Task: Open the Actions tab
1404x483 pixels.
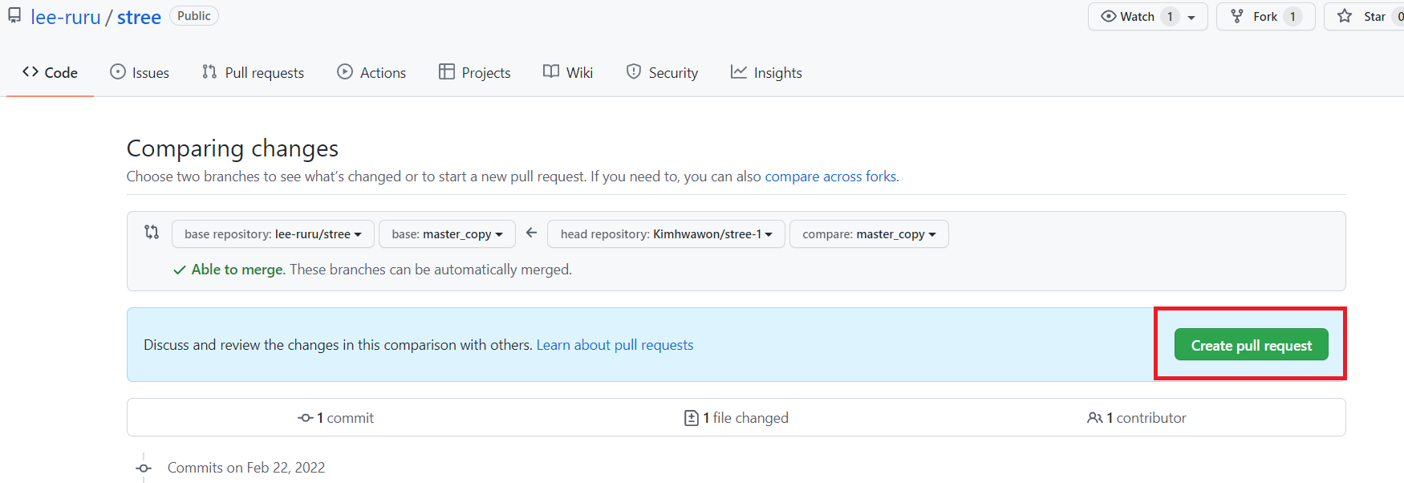Action: pyautogui.click(x=371, y=72)
